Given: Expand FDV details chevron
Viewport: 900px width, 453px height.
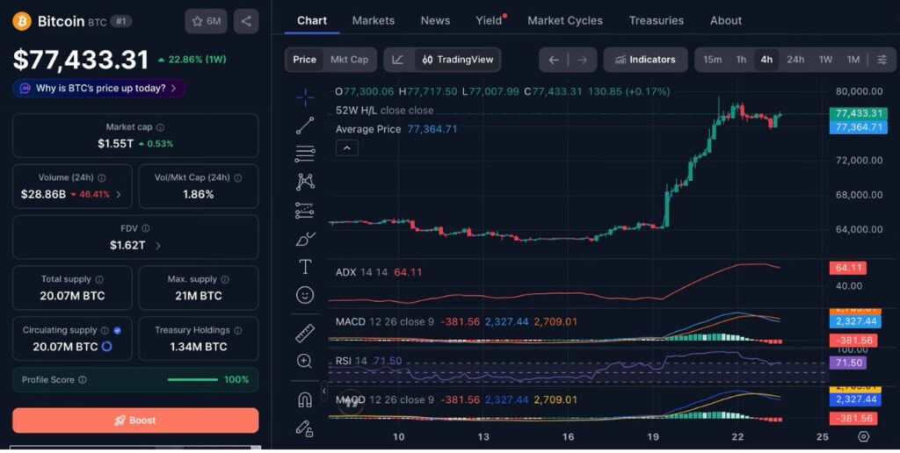Looking at the screenshot, I should [158, 246].
